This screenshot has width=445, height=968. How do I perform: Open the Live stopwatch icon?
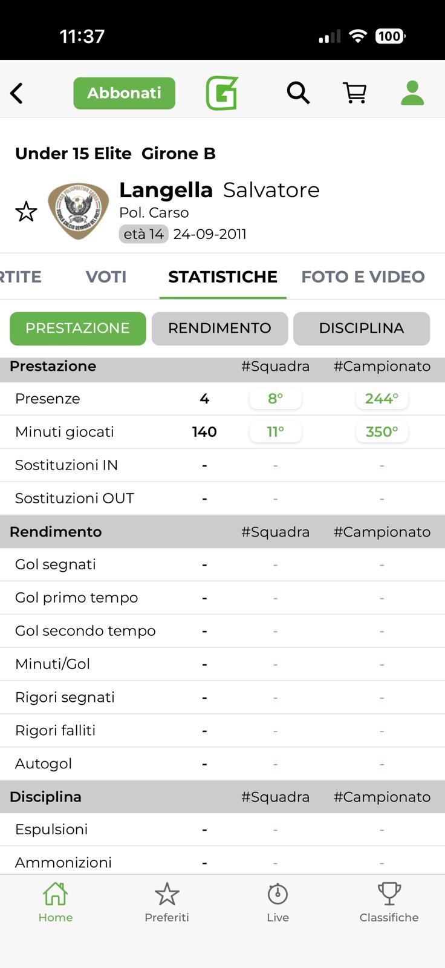pos(278,901)
